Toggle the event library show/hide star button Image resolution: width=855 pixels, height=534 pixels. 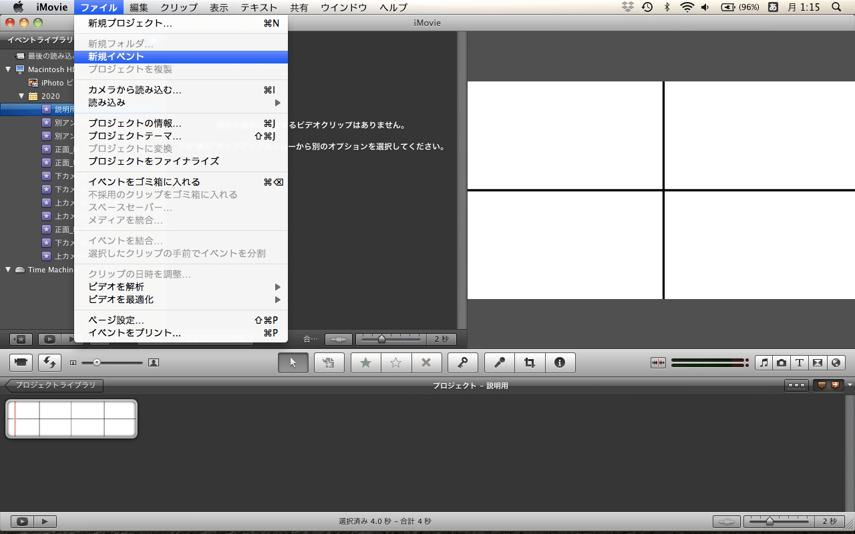21,339
